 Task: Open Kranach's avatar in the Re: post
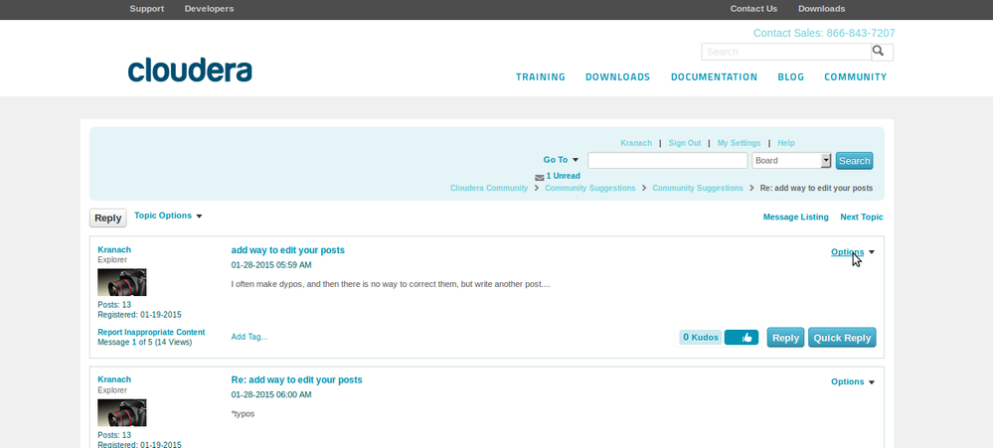[121, 412]
